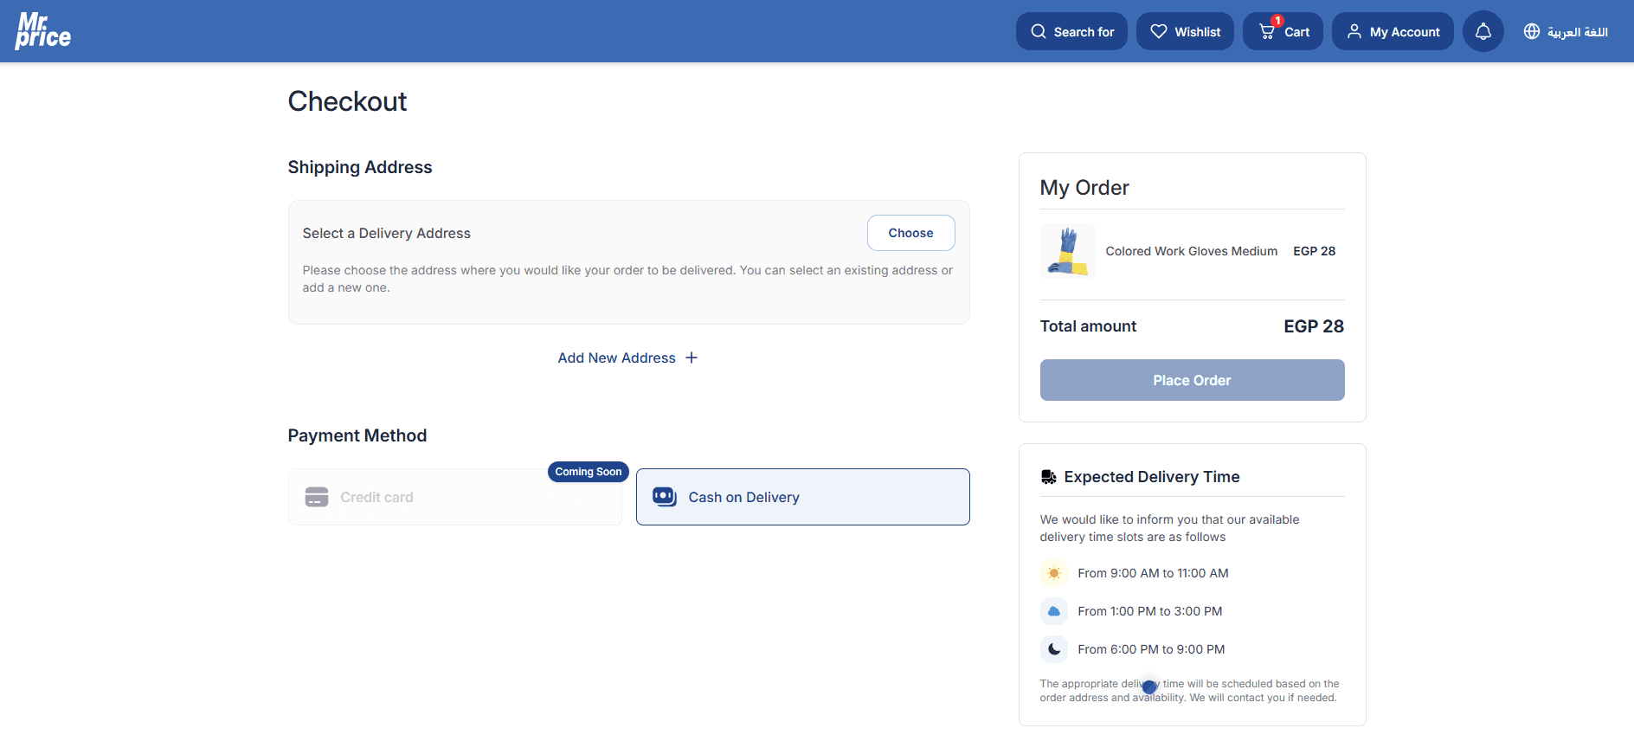Click the sun icon for morning slot
Image resolution: width=1634 pixels, height=754 pixels.
(x=1053, y=573)
